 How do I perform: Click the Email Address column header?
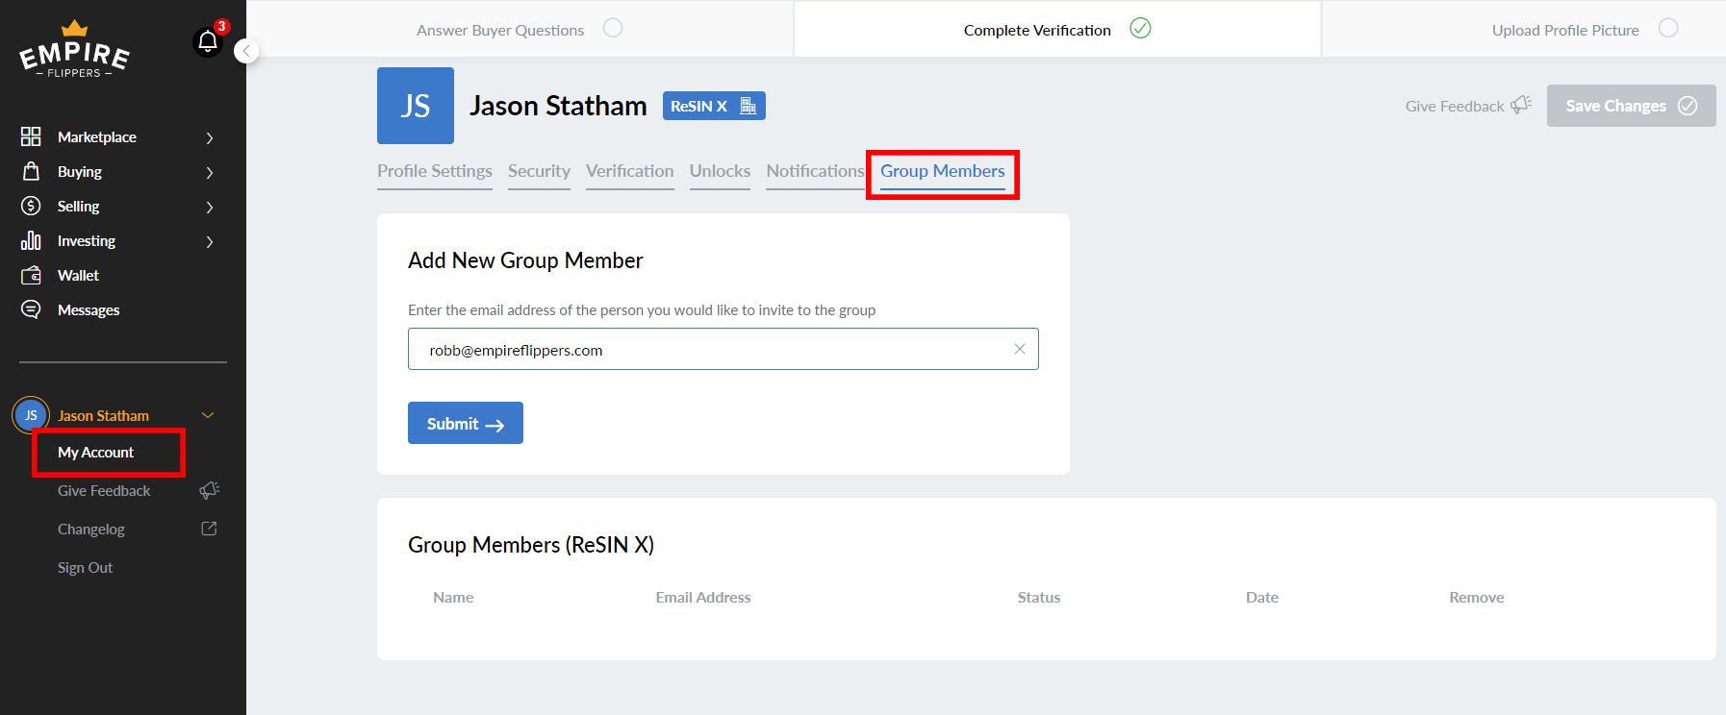[x=703, y=597]
